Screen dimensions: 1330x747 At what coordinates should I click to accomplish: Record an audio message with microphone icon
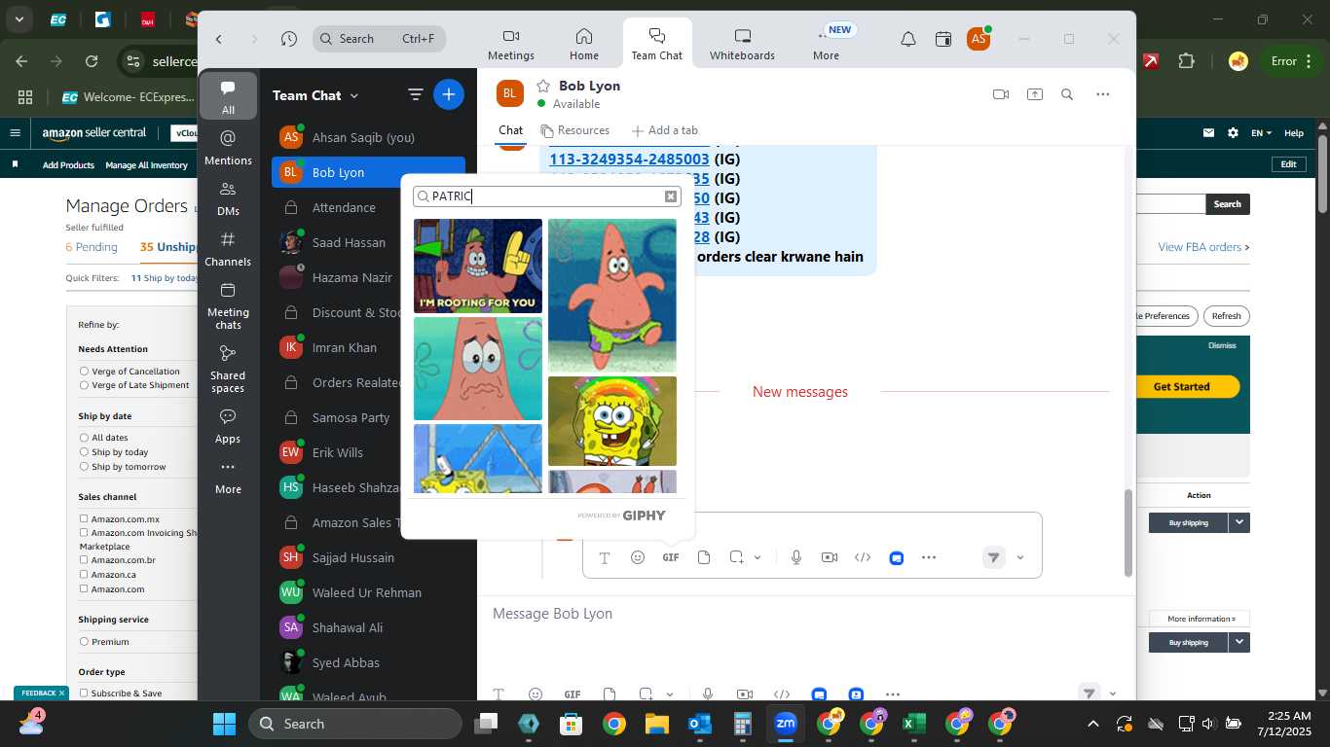(795, 557)
